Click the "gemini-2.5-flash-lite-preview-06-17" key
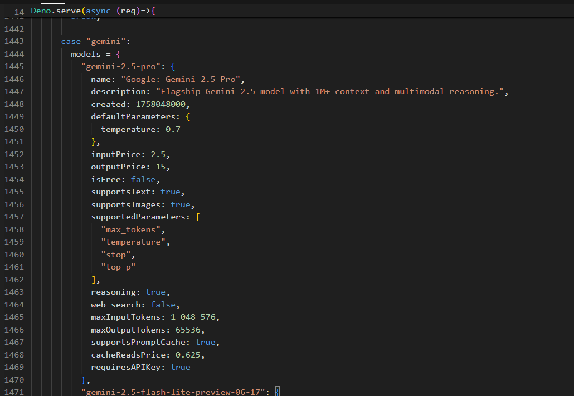The image size is (574, 396). [173, 392]
